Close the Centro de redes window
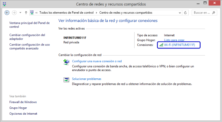 coord(214,3)
